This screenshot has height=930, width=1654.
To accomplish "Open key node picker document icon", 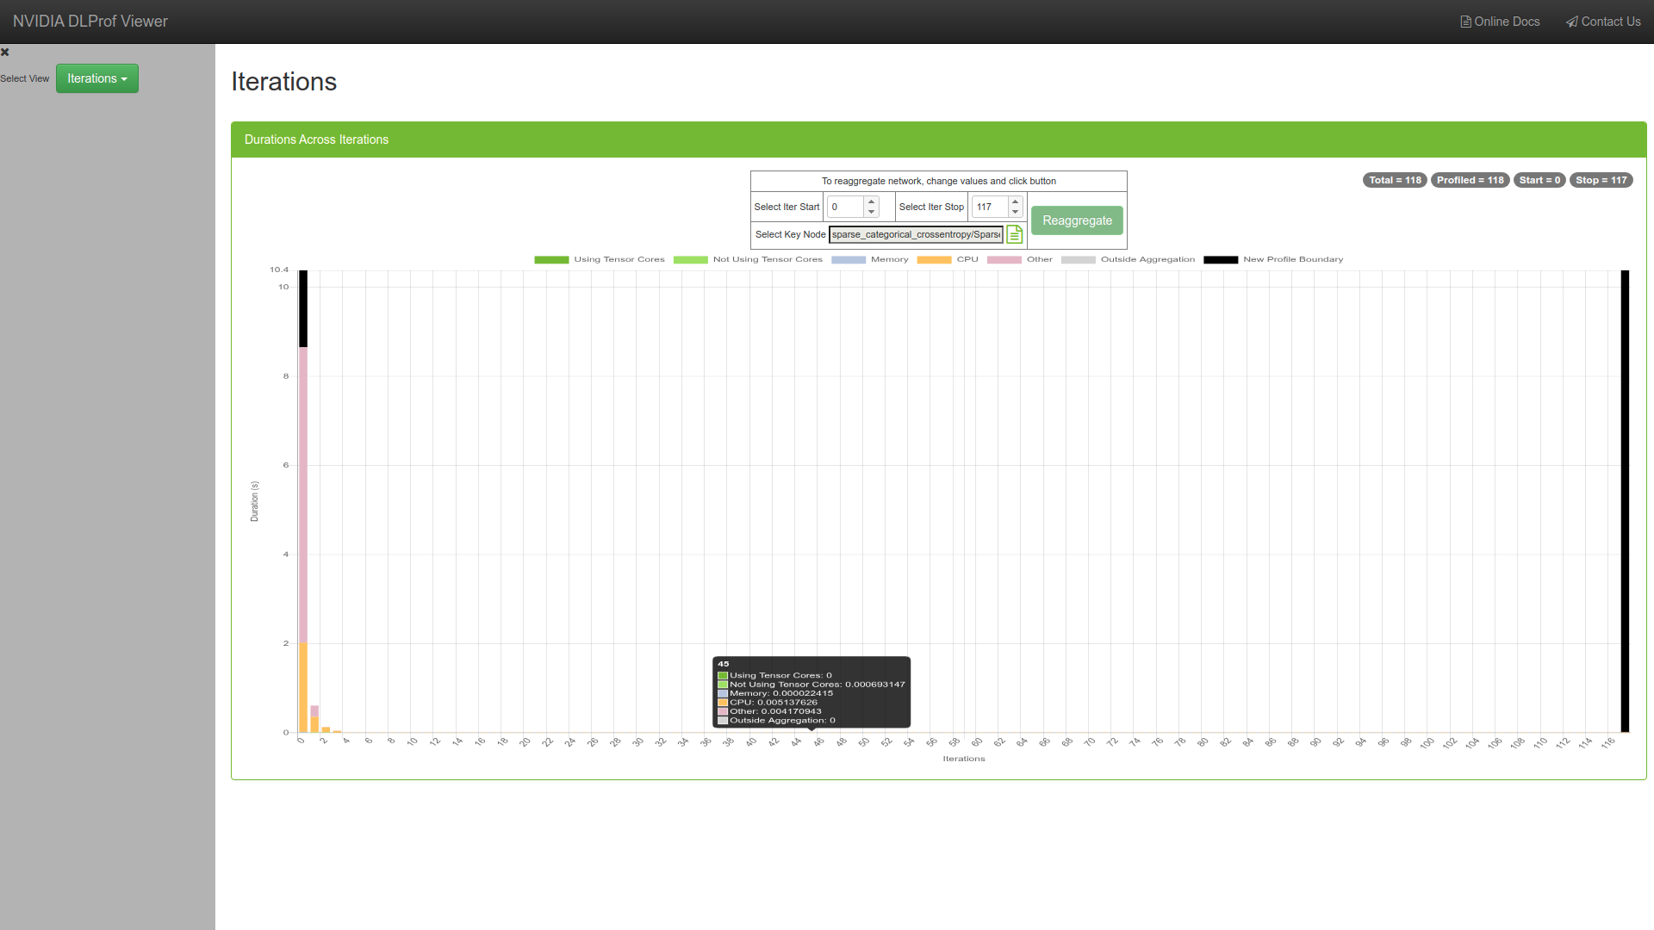I will click(x=1015, y=234).
